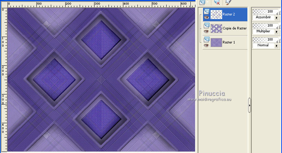This screenshot has height=153, width=282.
Task: Select the Copie de Raster layer thumbnail
Action: (216, 28)
